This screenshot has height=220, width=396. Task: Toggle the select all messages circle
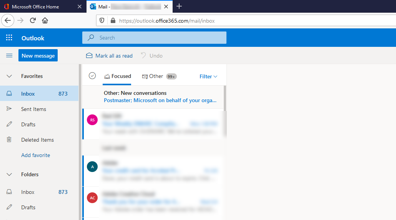92,76
